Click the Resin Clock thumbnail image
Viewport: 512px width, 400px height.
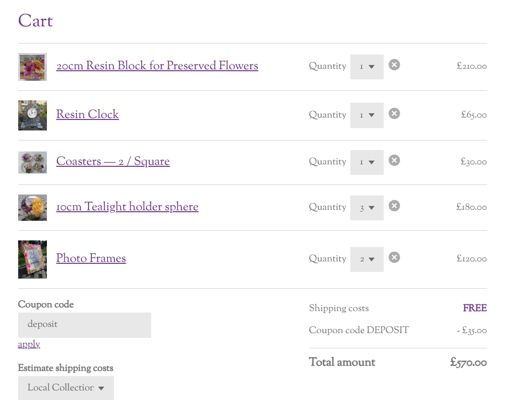(33, 115)
